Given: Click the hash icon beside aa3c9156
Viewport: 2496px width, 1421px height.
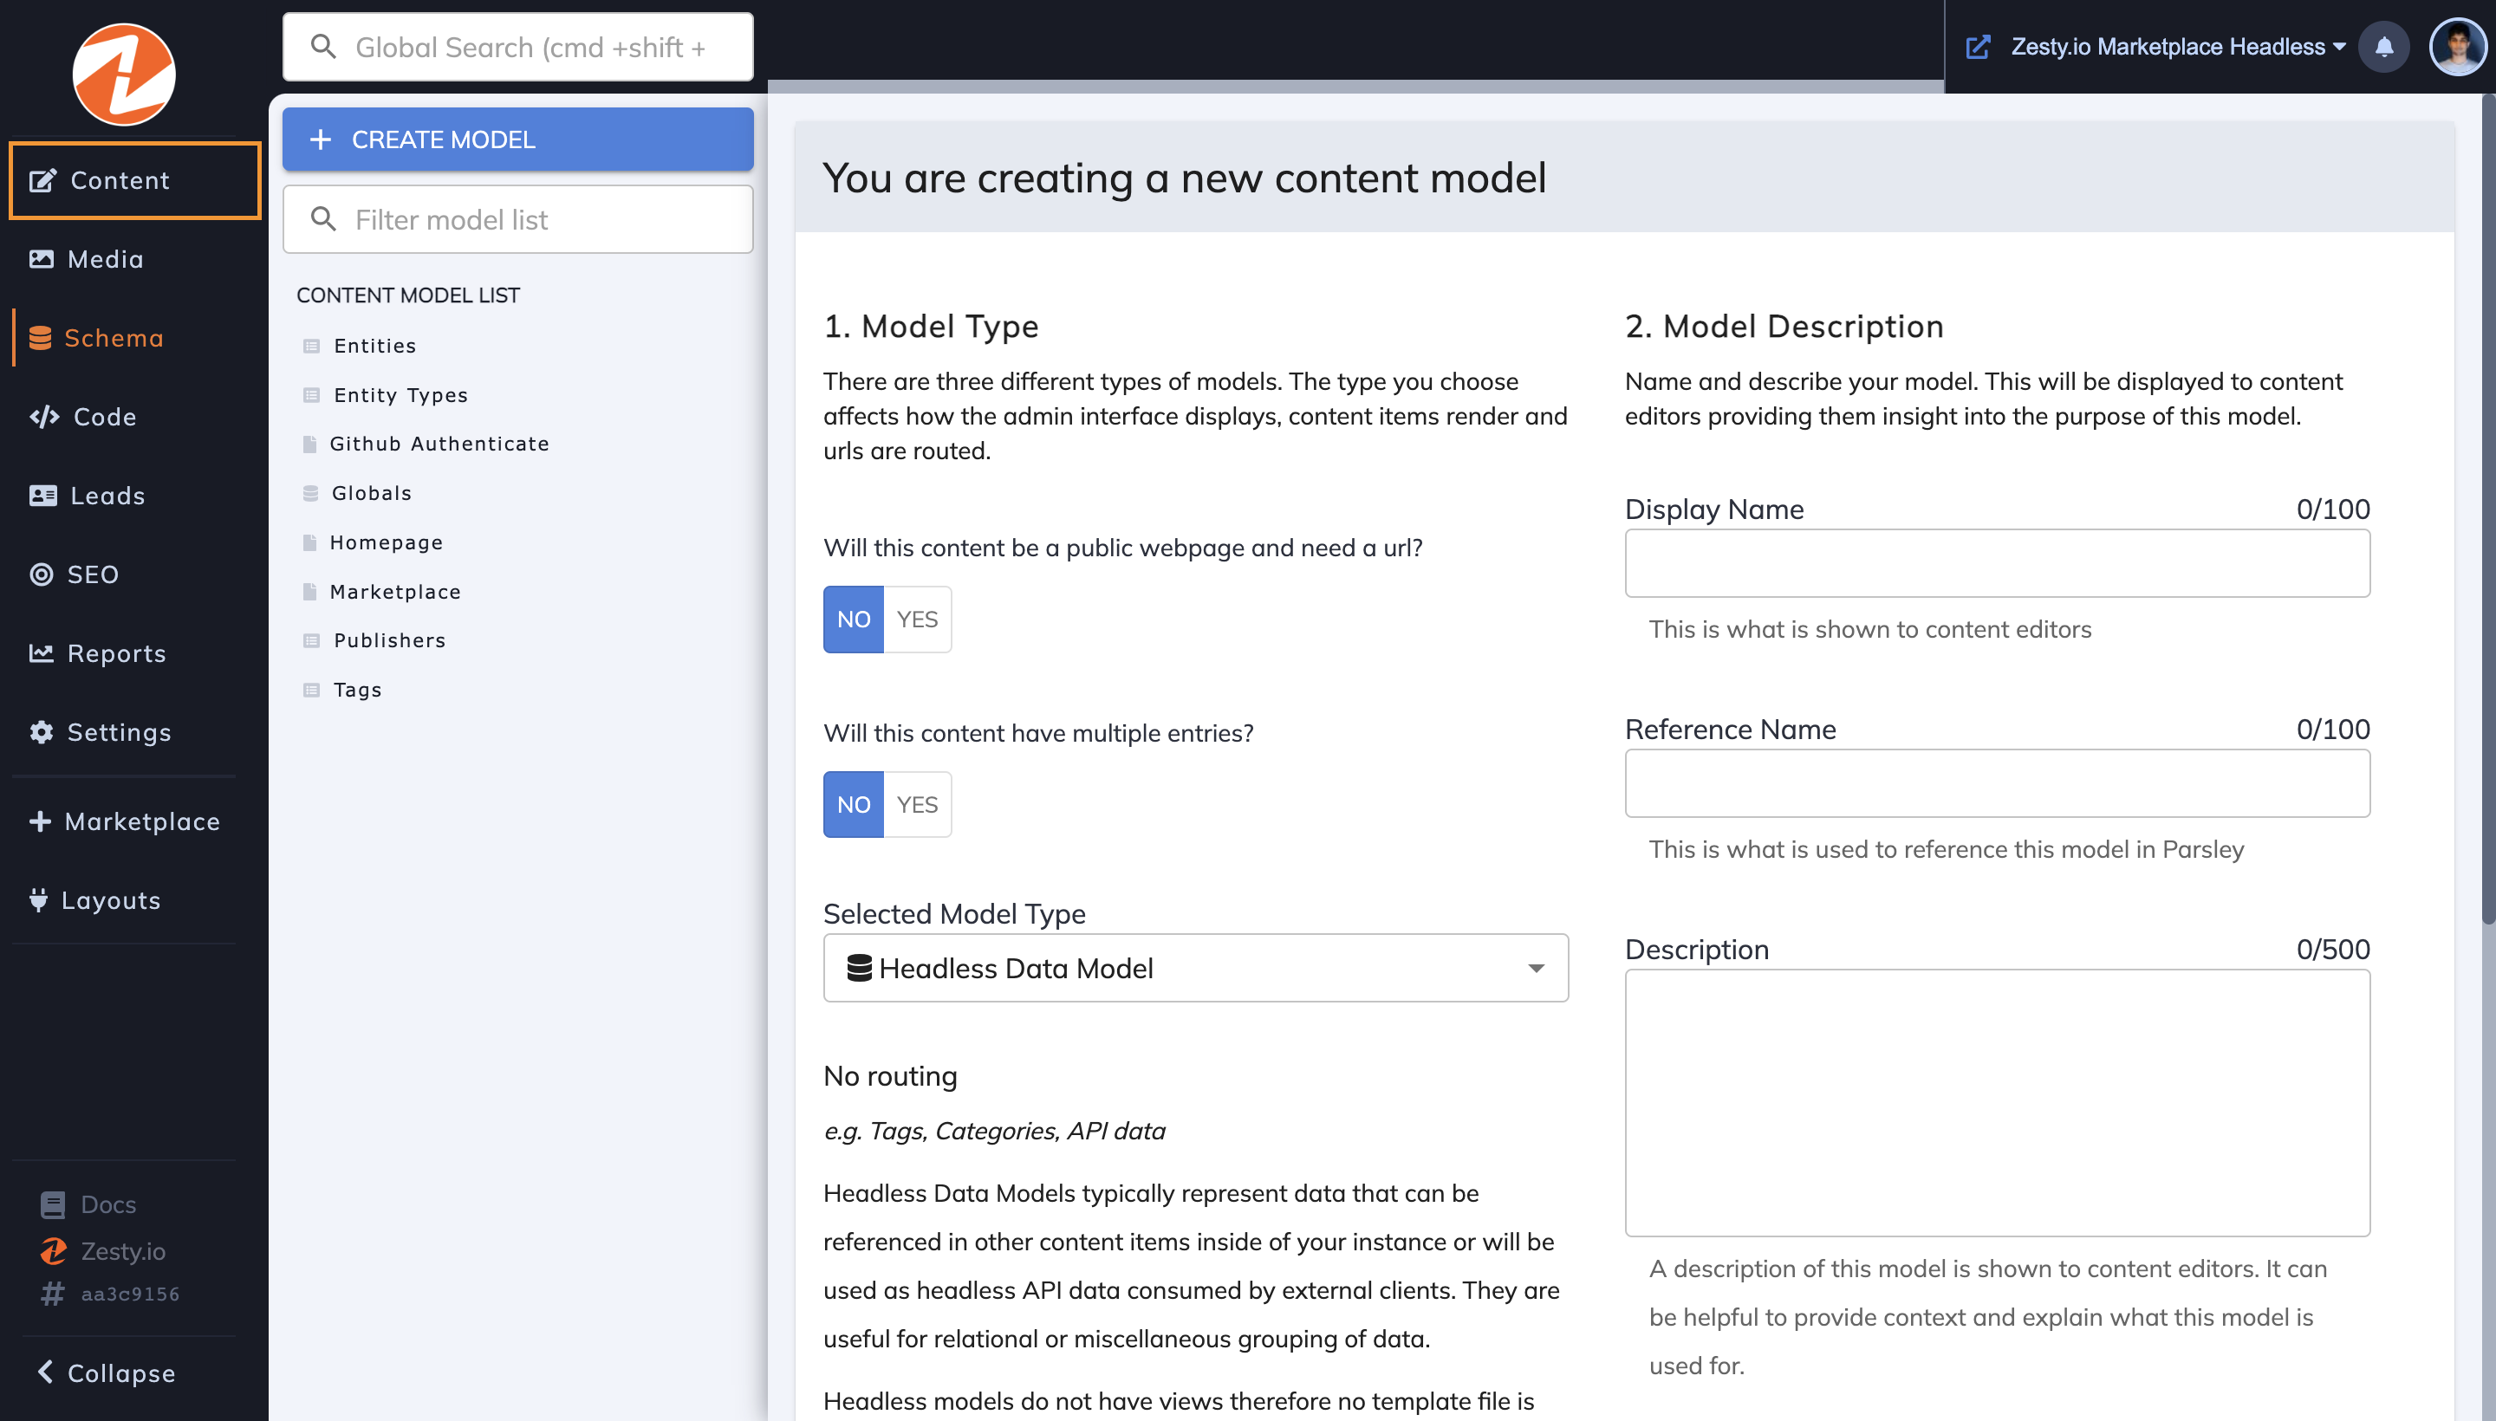Looking at the screenshot, I should (x=52, y=1294).
